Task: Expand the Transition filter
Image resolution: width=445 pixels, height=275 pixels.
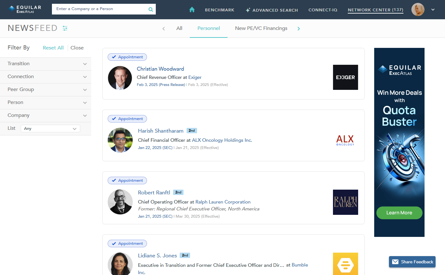Action: [46, 64]
